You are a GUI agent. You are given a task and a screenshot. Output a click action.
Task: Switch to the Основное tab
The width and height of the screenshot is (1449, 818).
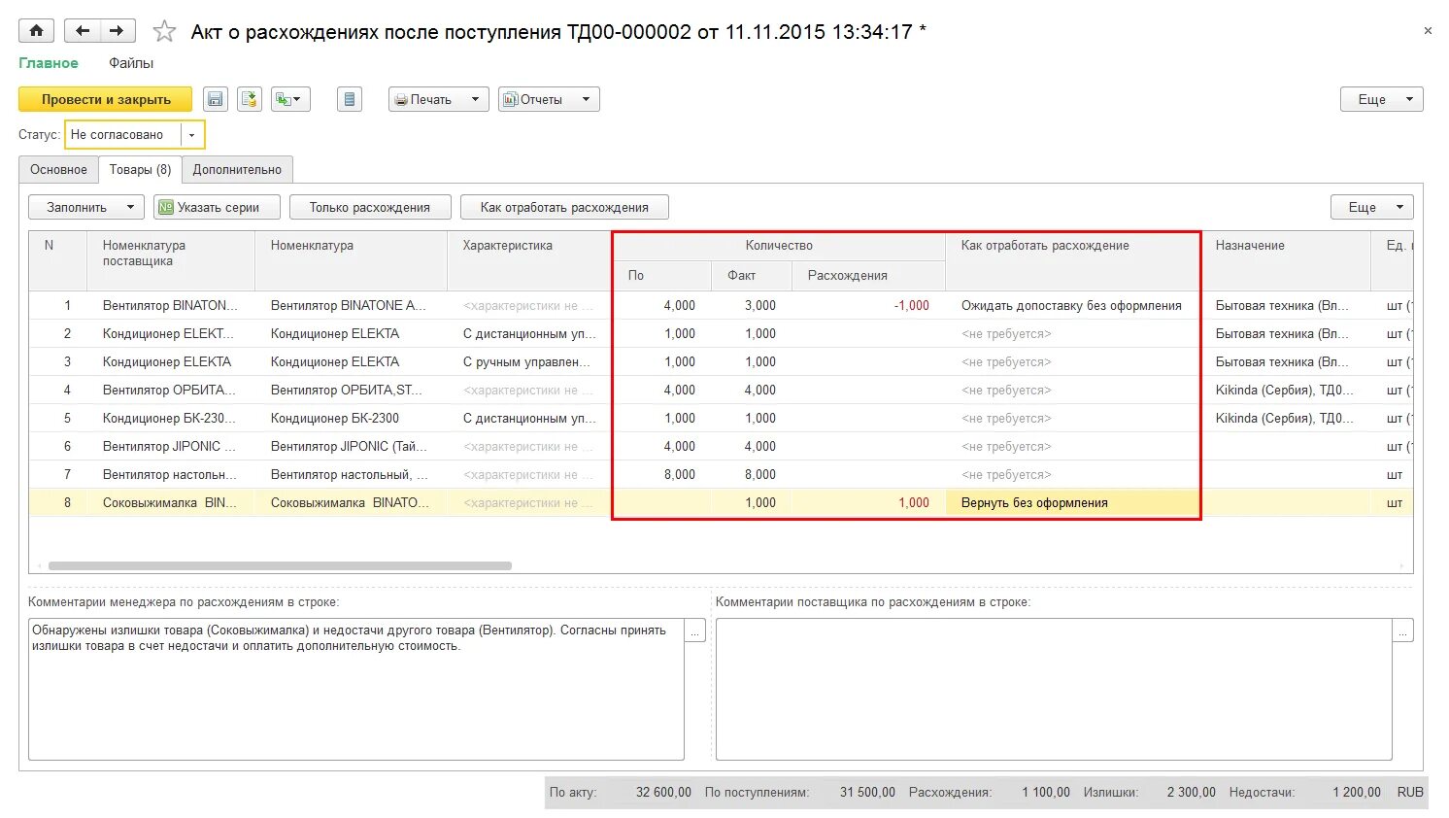[58, 169]
